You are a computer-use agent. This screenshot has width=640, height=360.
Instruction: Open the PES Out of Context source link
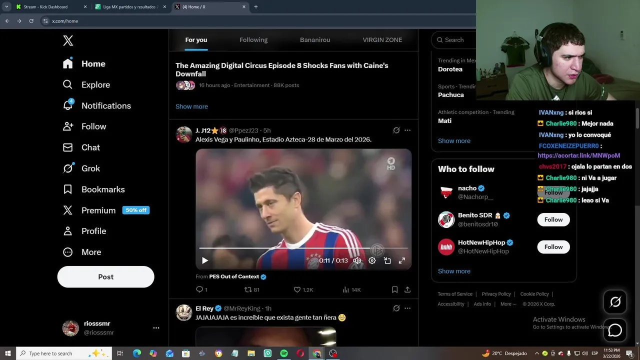click(x=237, y=276)
